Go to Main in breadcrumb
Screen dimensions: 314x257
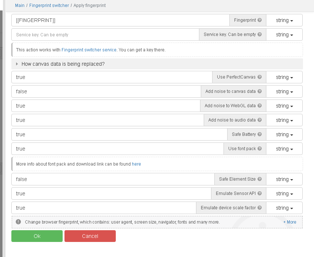pyautogui.click(x=20, y=6)
